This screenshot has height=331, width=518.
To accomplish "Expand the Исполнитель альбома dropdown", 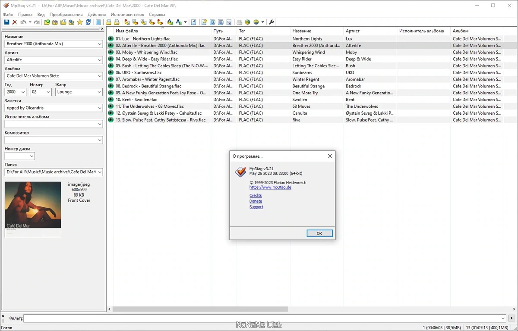I will coord(99,124).
